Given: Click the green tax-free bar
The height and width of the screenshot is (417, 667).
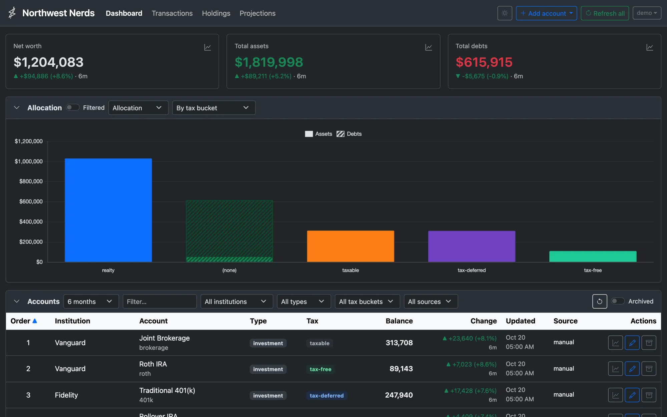Looking at the screenshot, I should click(593, 257).
